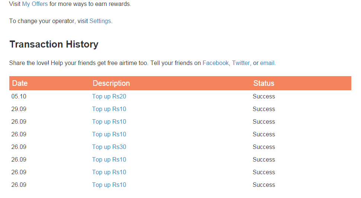This screenshot has height=198, width=361.
Task: Select the 29.09 date cell
Action: 19,109
